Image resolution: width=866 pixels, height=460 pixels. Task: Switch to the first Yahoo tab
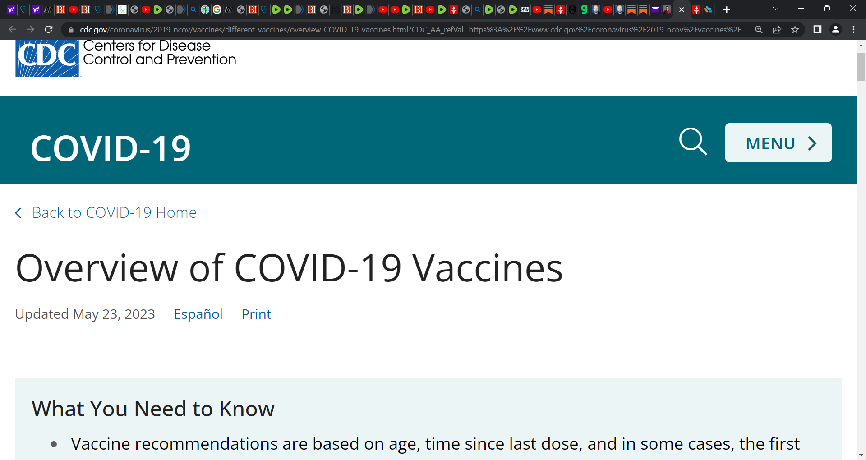(x=11, y=9)
